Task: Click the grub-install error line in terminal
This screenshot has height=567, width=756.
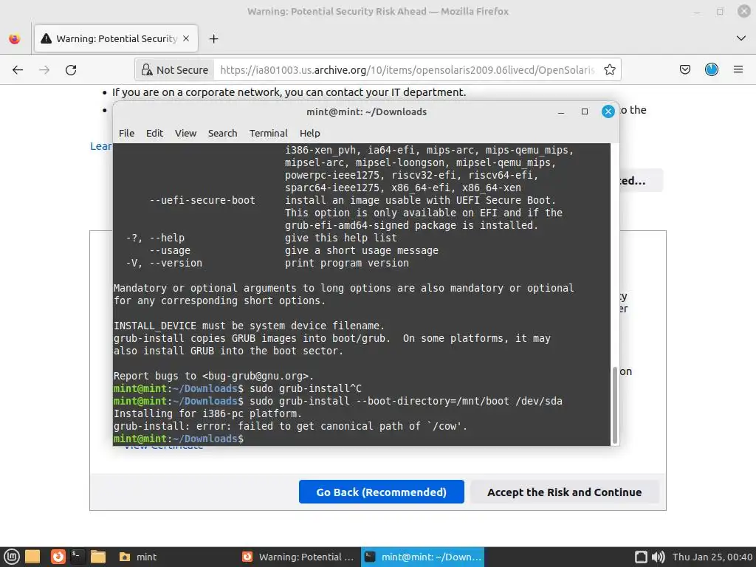Action: [x=290, y=426]
